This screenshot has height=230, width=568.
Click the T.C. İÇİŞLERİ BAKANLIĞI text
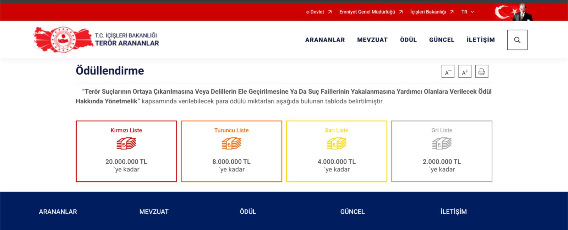(x=126, y=35)
